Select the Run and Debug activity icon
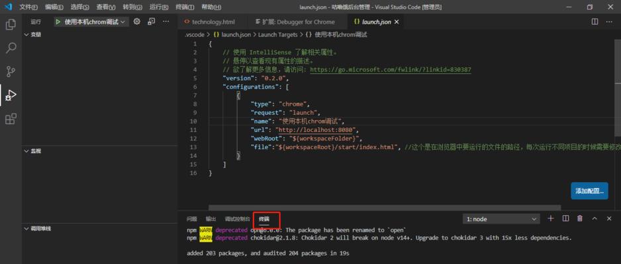This screenshot has width=621, height=264. click(11, 95)
